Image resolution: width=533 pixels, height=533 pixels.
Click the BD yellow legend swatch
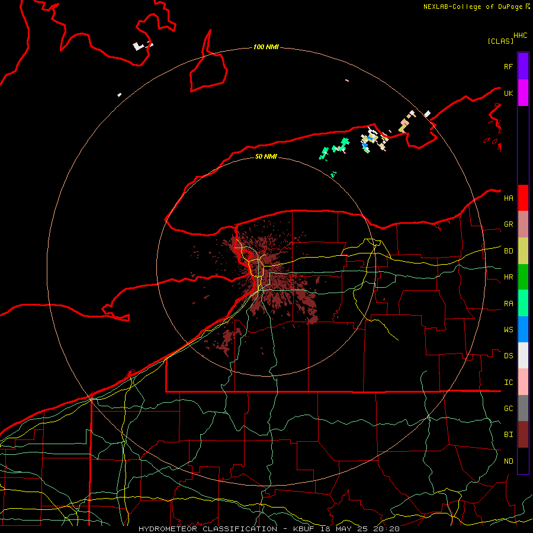(523, 251)
